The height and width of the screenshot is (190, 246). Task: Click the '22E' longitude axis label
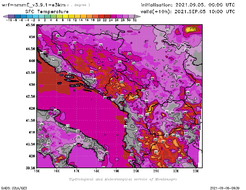(176, 171)
